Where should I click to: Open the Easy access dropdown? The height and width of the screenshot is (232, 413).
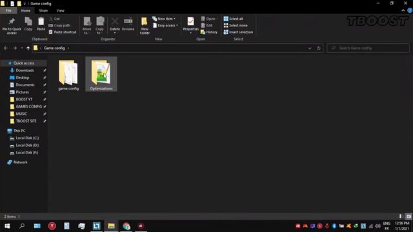165,25
